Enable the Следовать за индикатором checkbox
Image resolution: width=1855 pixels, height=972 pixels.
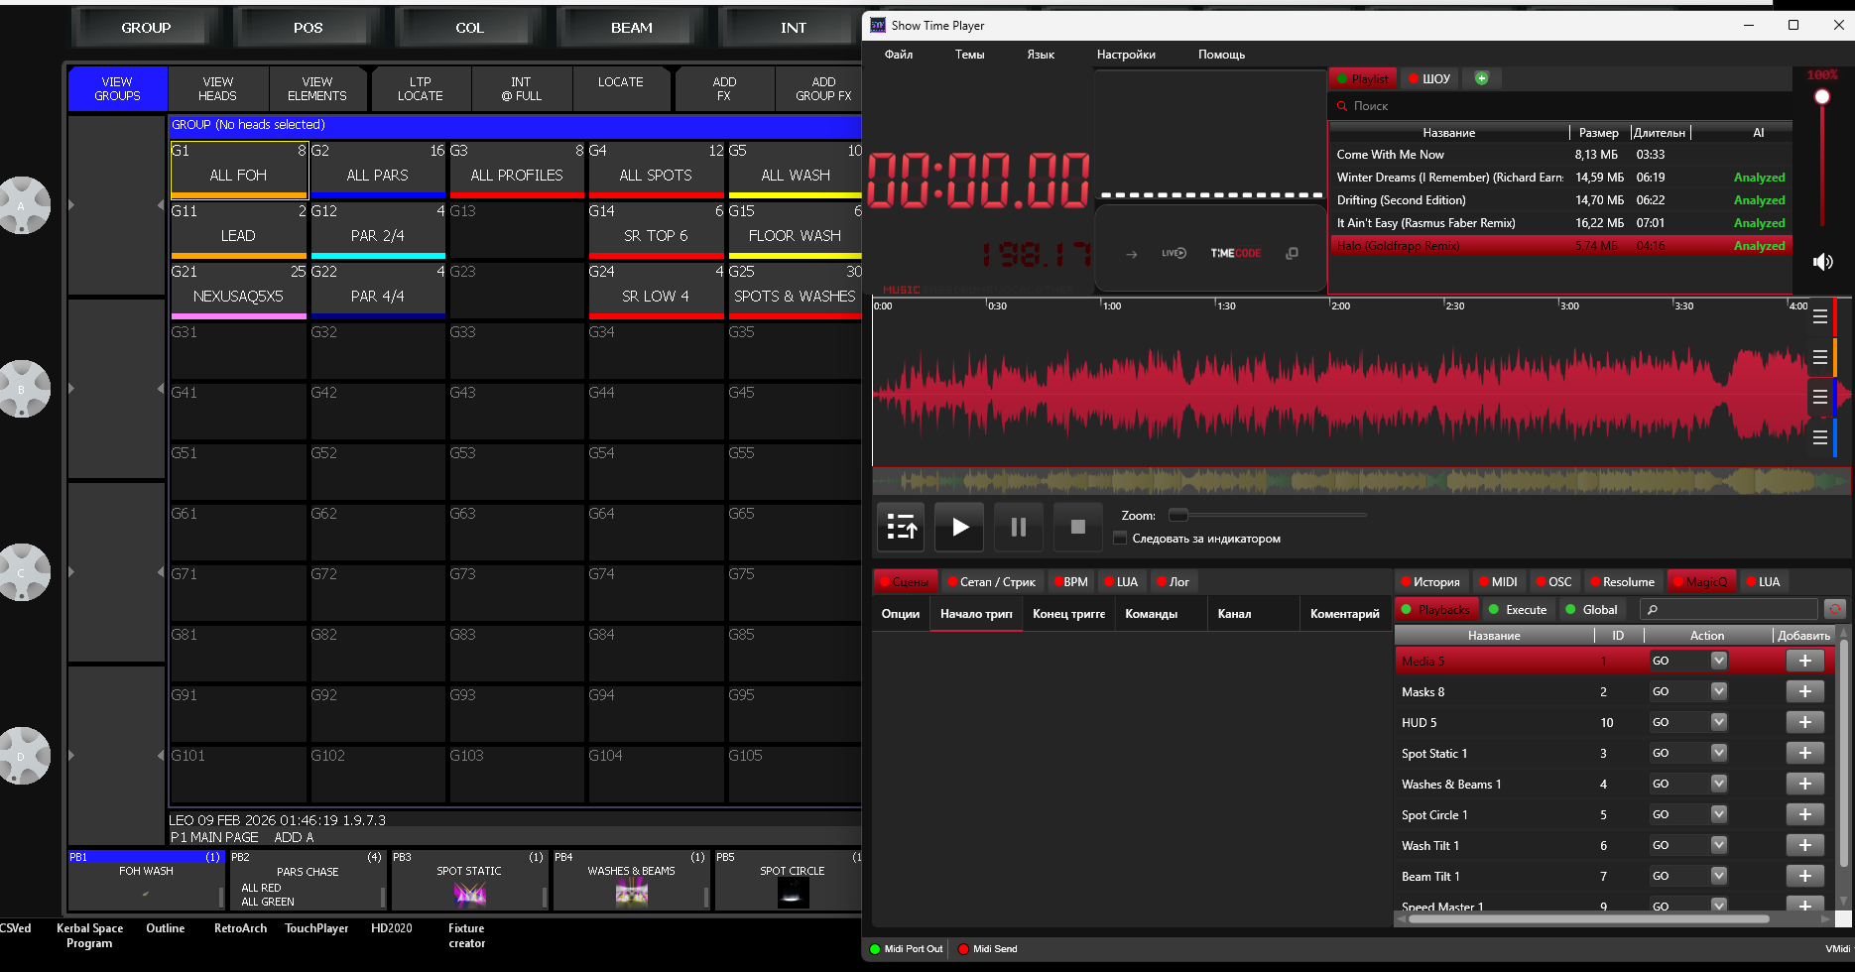click(x=1120, y=538)
